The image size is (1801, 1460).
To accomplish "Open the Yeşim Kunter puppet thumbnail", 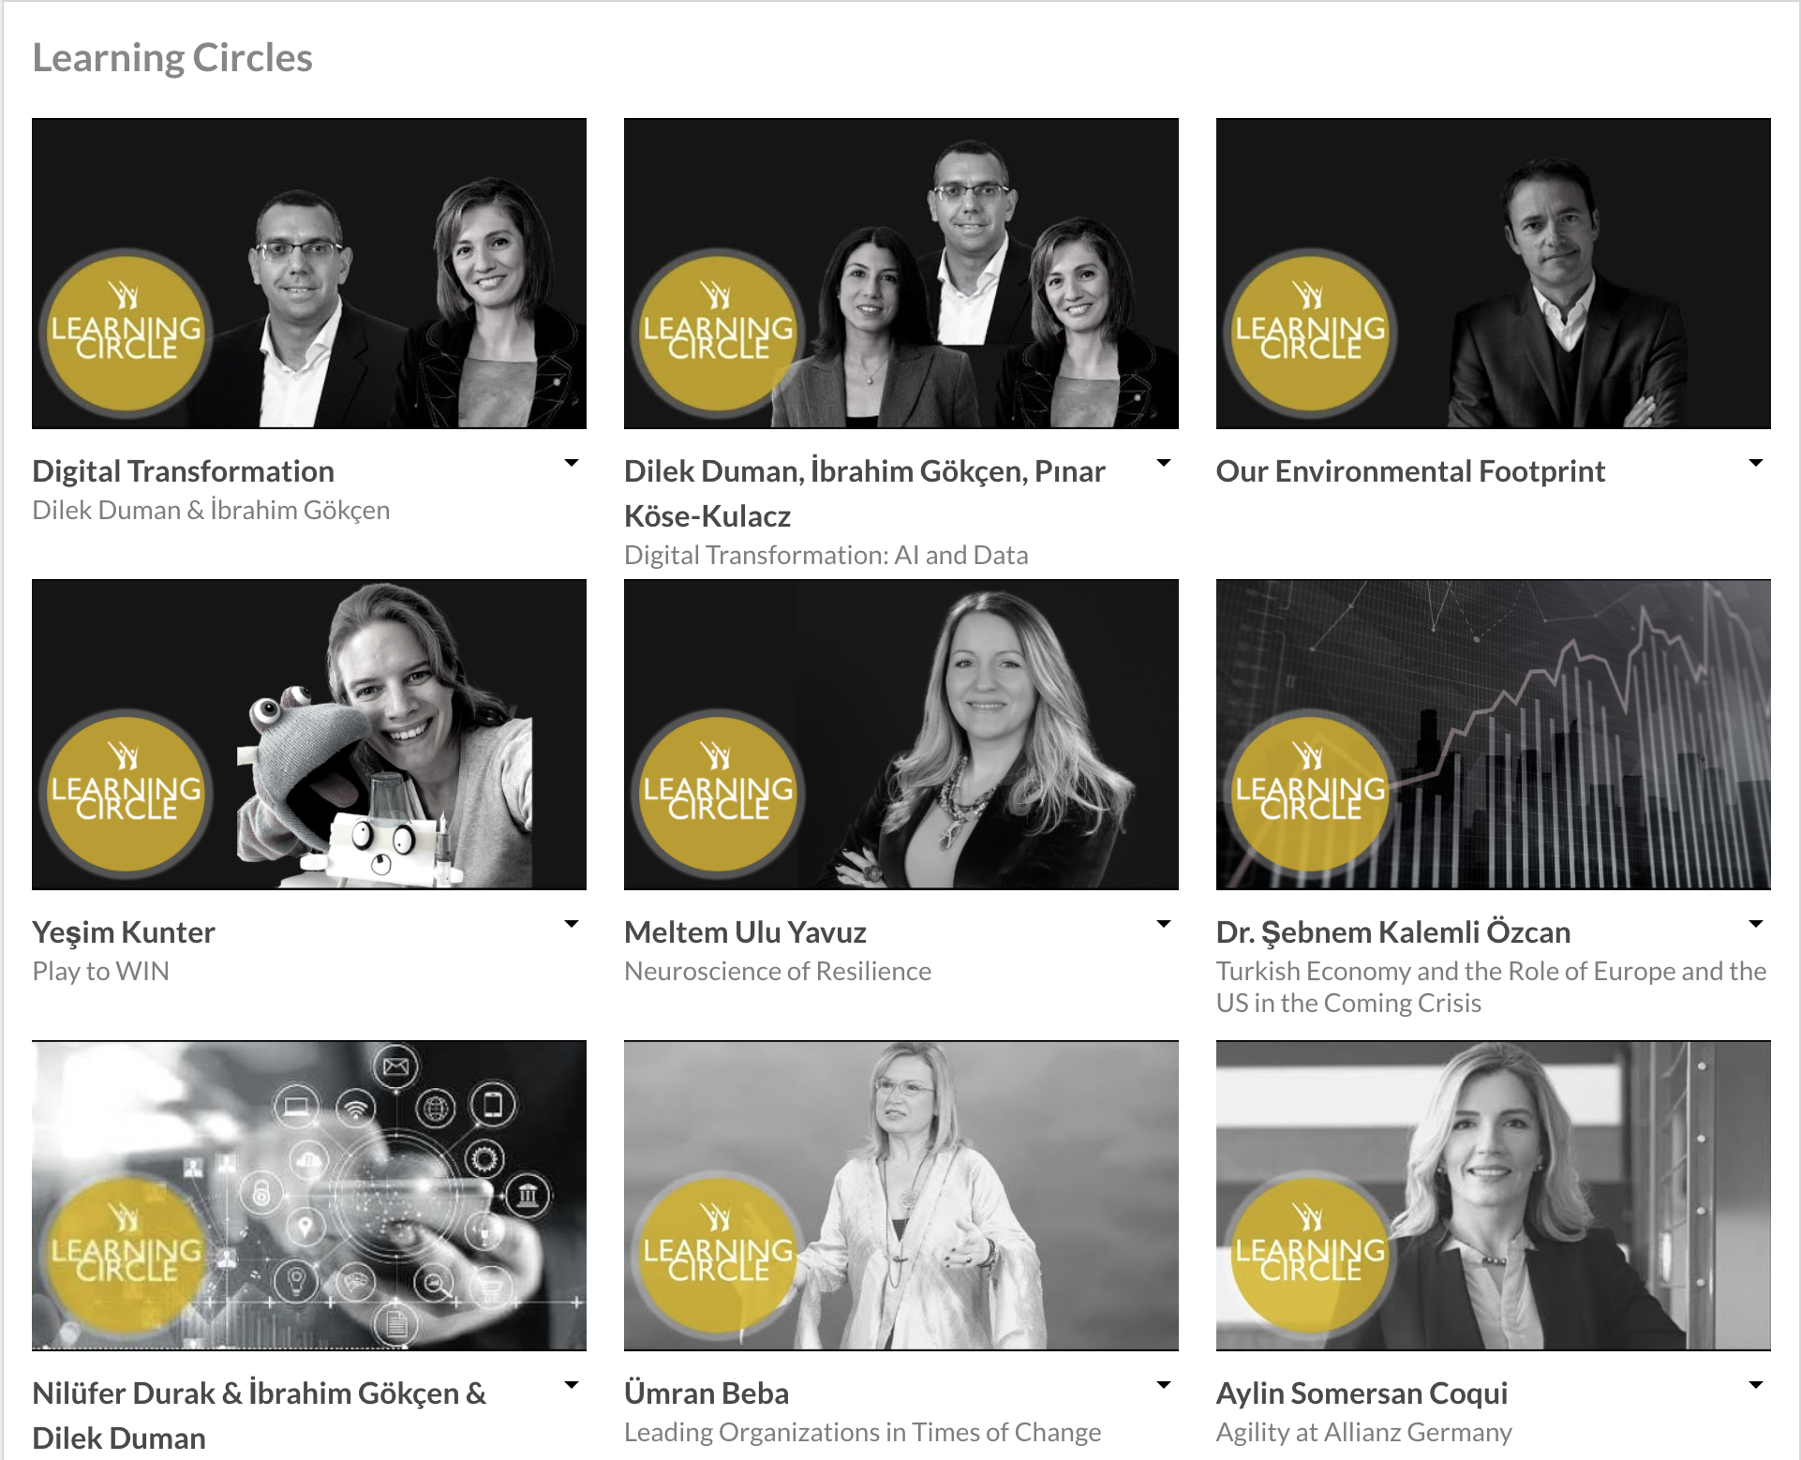I will click(309, 735).
